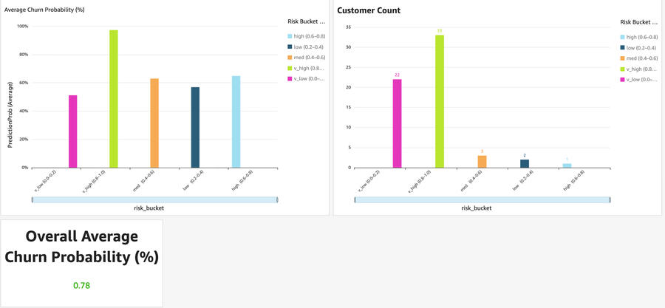665x308 pixels.
Task: Click the light blue high bar in Average Churn chart
Action: (x=236, y=122)
